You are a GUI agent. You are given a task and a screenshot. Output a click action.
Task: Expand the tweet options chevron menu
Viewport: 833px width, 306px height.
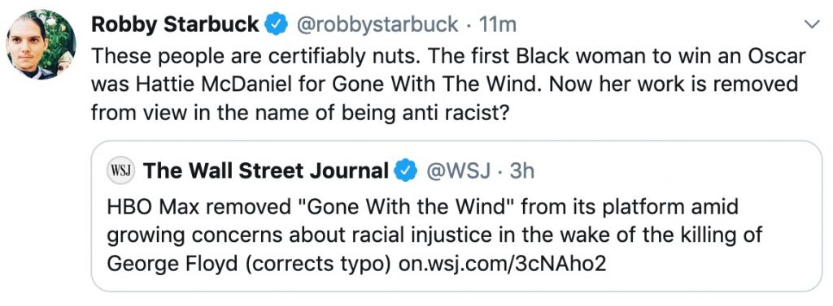click(812, 24)
